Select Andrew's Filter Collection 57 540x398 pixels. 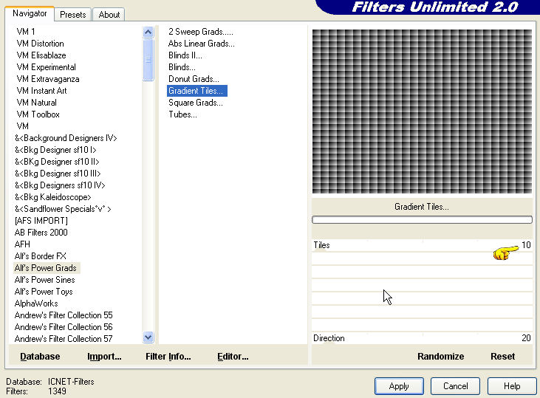click(64, 339)
